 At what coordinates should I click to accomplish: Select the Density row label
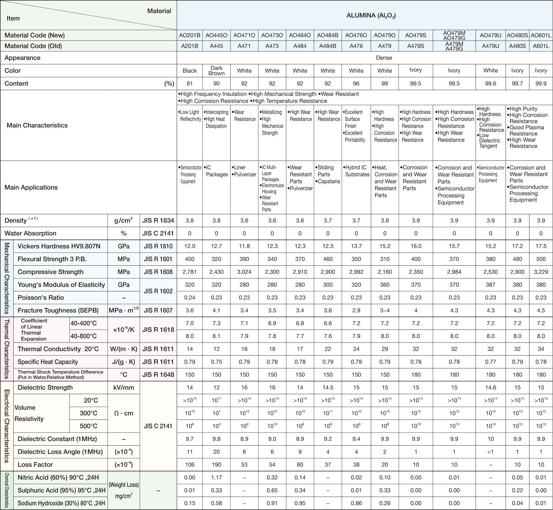tap(16, 221)
